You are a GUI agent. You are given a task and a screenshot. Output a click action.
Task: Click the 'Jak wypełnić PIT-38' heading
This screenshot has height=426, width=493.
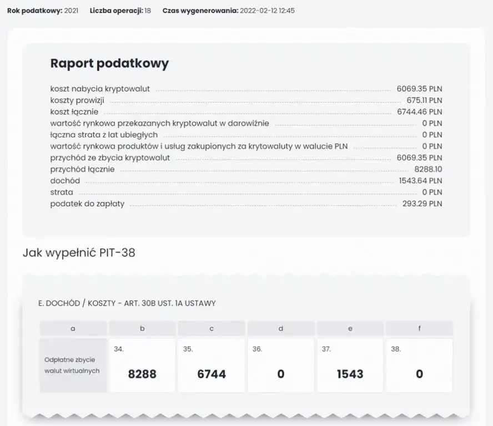pos(79,253)
